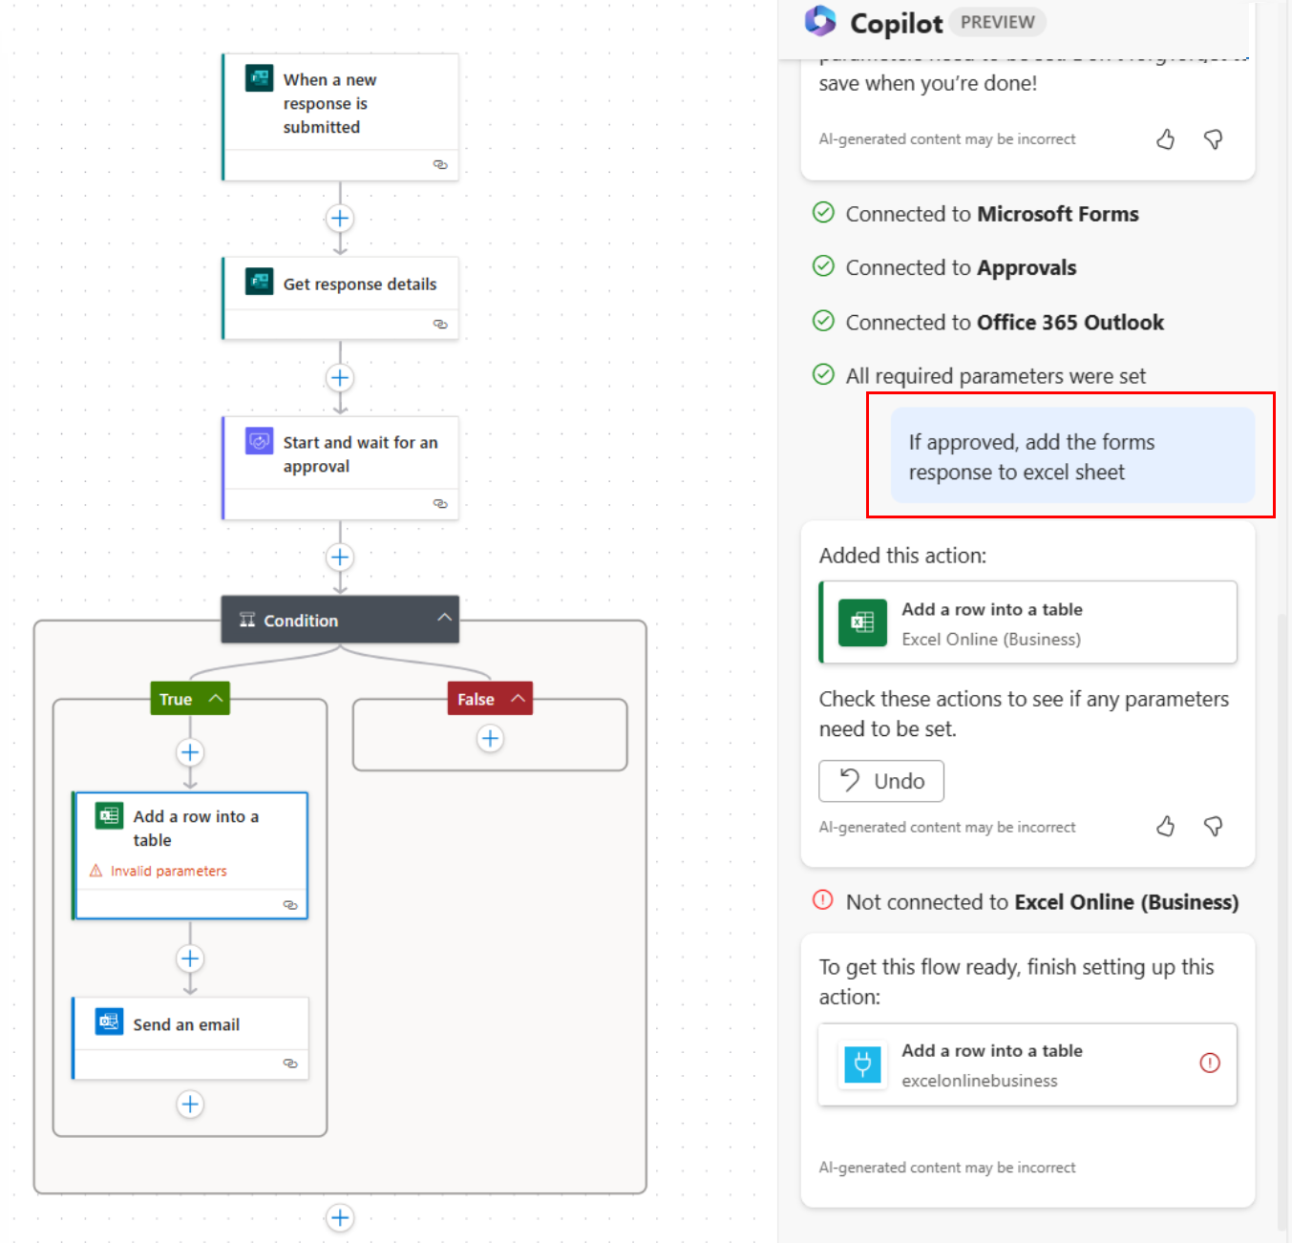
Task: Click the Excel icon in Copilot's added action card
Action: (862, 622)
